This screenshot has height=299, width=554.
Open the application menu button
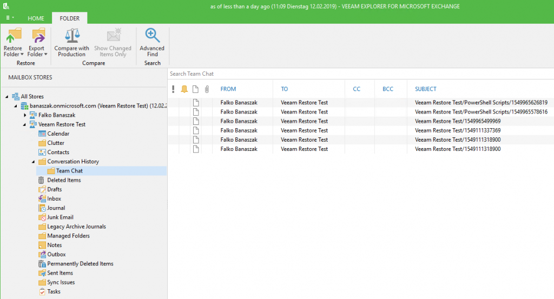tap(10, 18)
